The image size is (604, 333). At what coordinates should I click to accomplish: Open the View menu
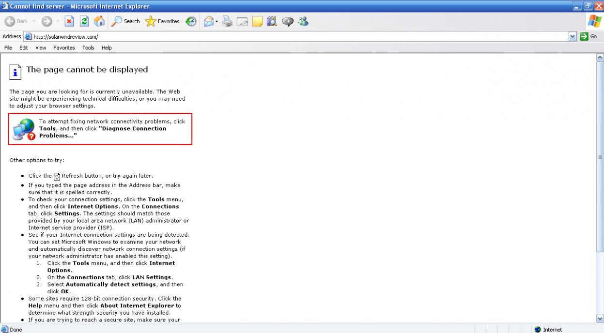tap(41, 47)
